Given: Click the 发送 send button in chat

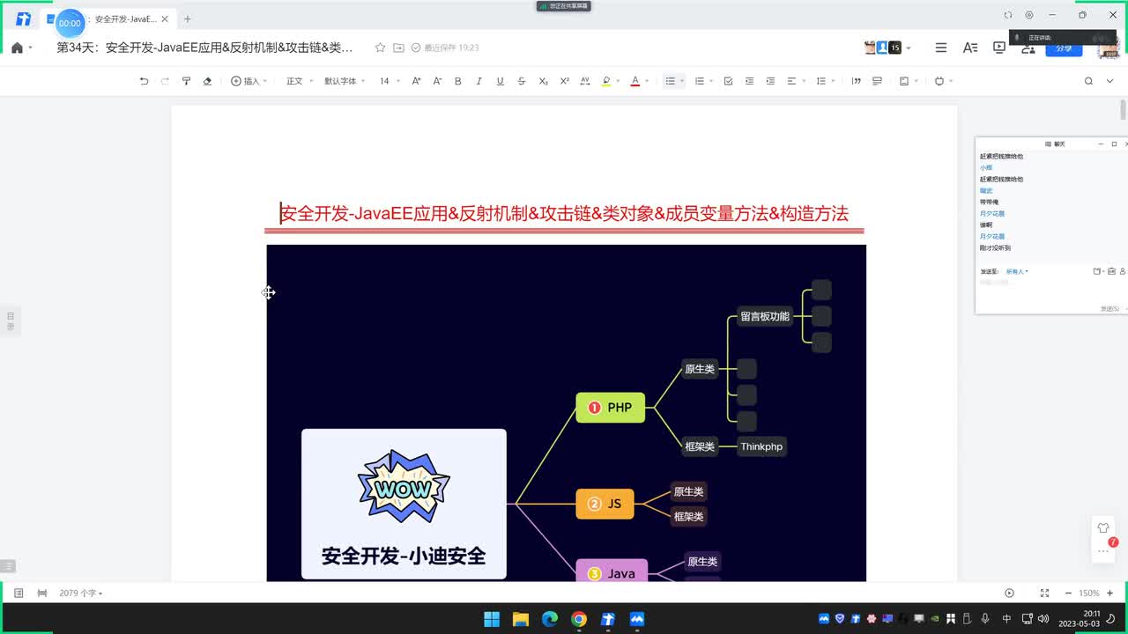Looking at the screenshot, I should click(1110, 308).
